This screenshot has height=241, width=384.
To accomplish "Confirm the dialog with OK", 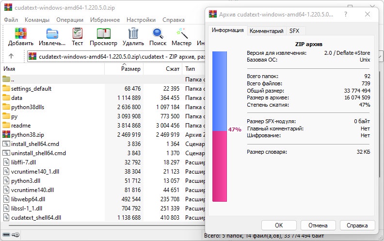I will tap(279, 225).
